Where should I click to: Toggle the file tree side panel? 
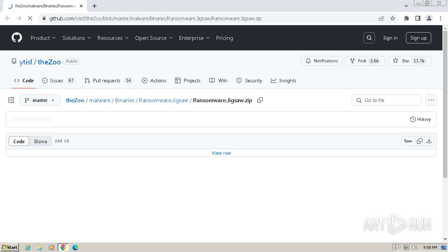point(11,100)
